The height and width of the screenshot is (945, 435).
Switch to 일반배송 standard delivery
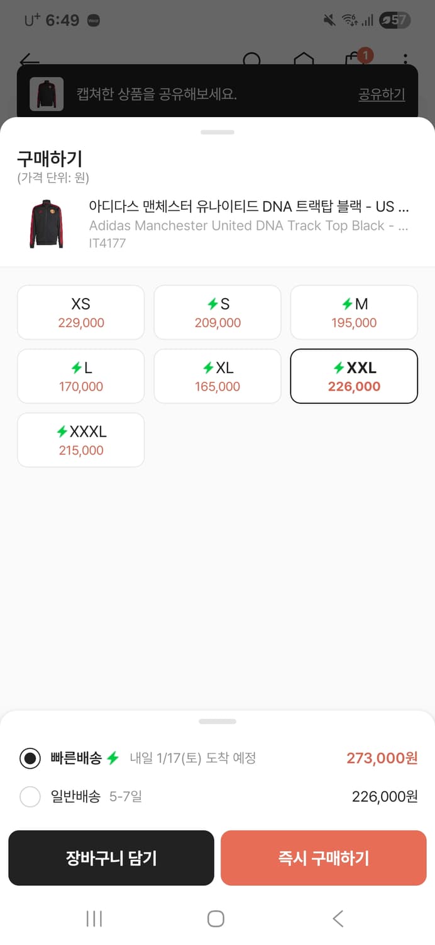click(x=30, y=796)
